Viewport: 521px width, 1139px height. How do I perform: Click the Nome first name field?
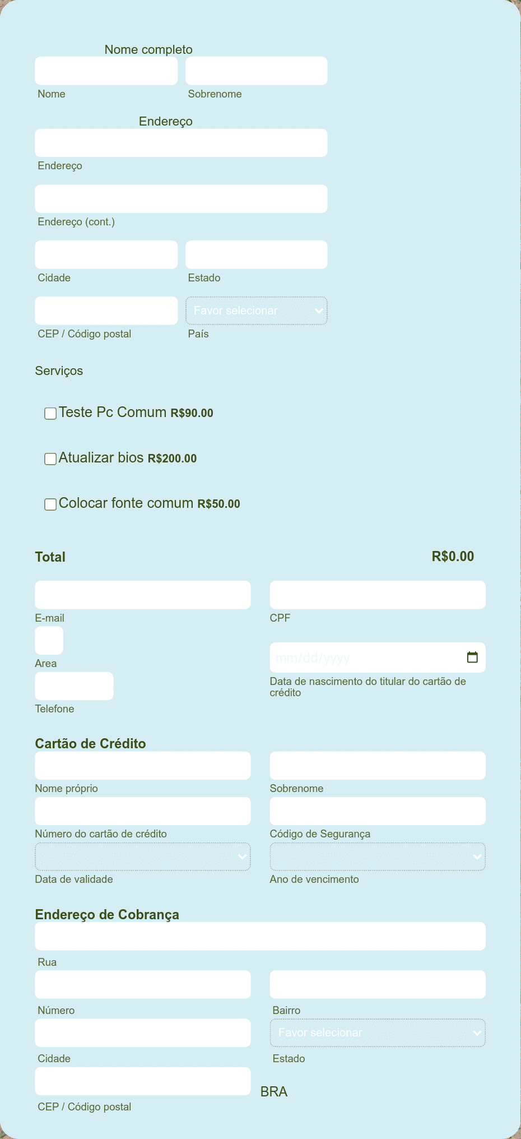pyautogui.click(x=106, y=71)
